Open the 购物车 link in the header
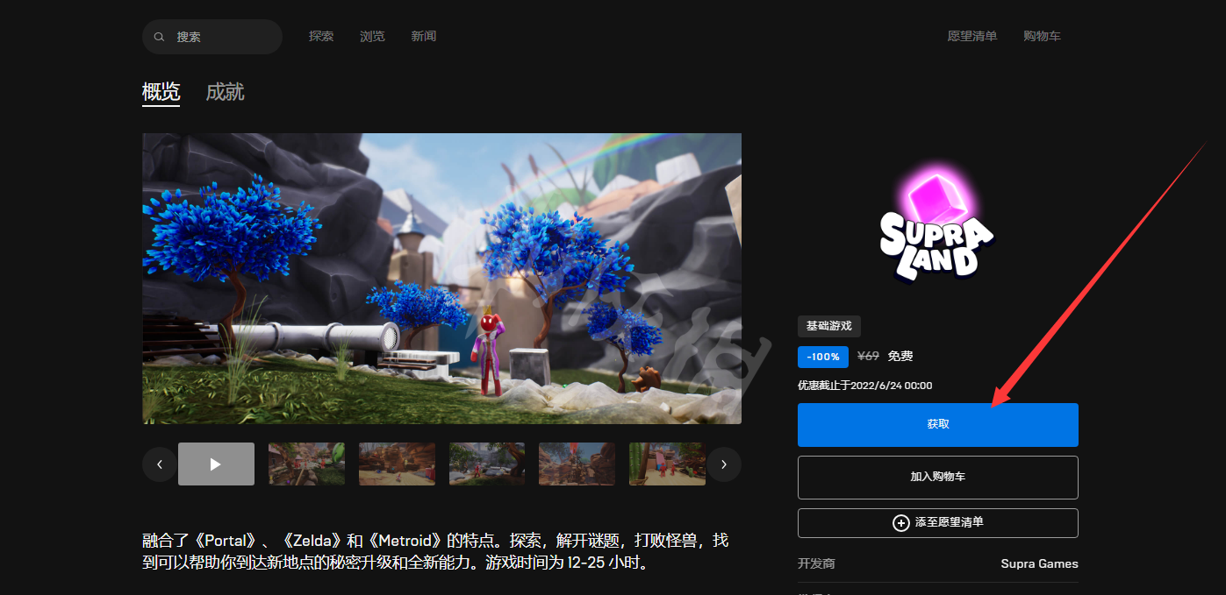The height and width of the screenshot is (595, 1226). pos(1042,36)
